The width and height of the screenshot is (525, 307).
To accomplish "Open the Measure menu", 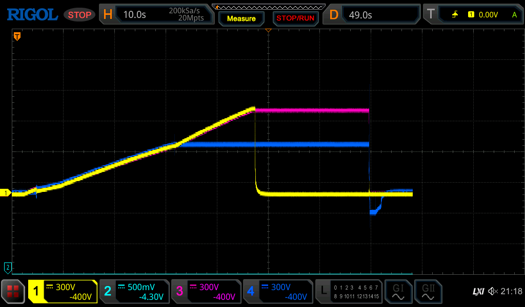I will click(241, 18).
